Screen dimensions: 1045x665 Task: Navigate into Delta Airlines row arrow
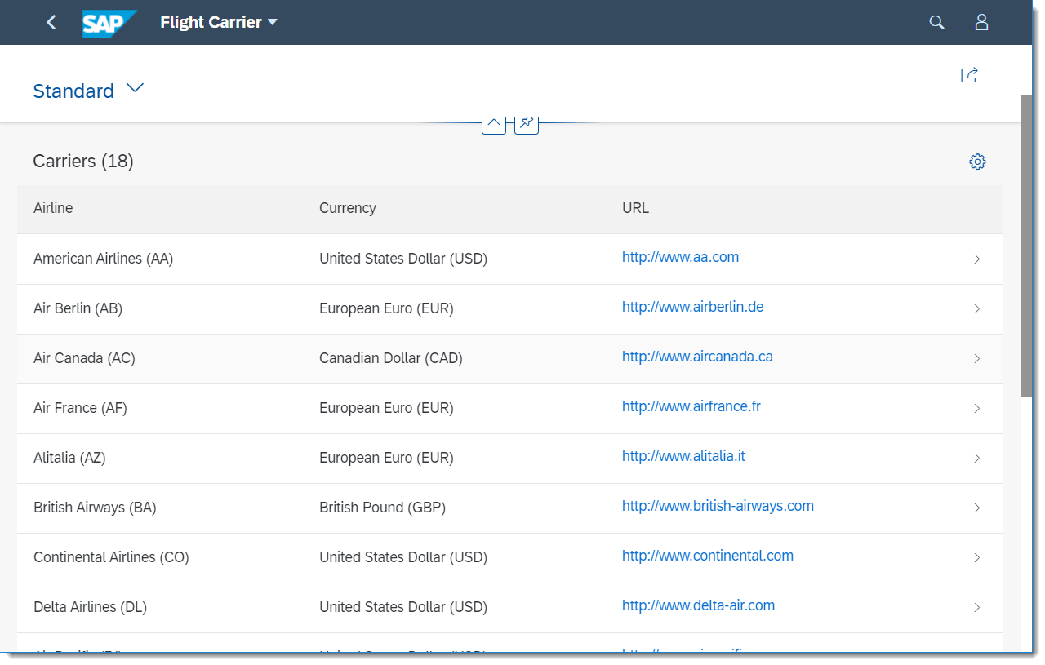976,608
